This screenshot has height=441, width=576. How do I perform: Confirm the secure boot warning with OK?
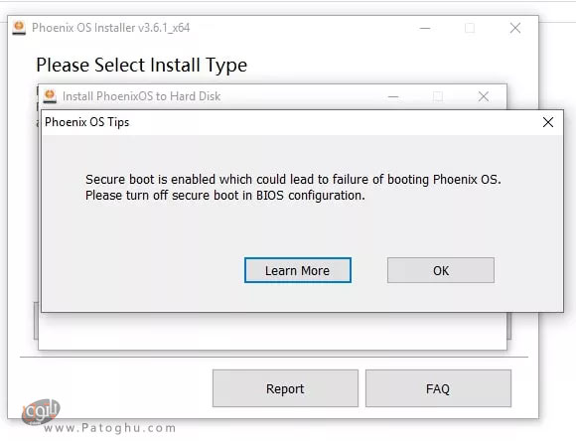point(441,270)
